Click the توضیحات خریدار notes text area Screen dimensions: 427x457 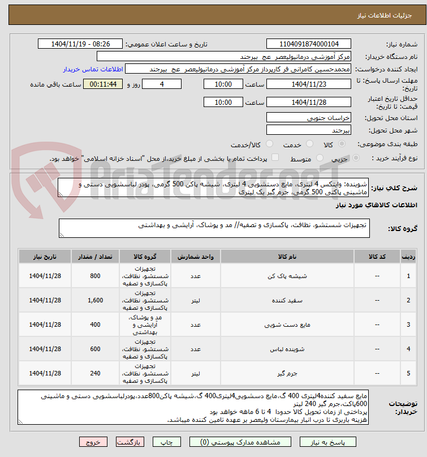[193, 407]
